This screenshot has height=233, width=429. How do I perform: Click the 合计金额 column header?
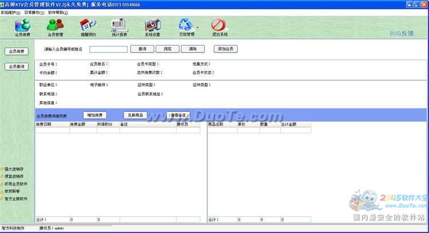[x=296, y=124]
